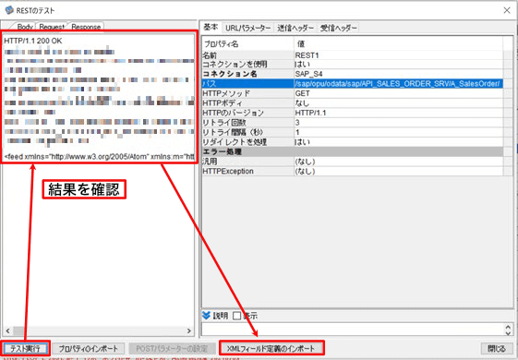This screenshot has height=360, width=518.
Task: Select the はい value for リダイレクトを処理
Action: (398, 142)
